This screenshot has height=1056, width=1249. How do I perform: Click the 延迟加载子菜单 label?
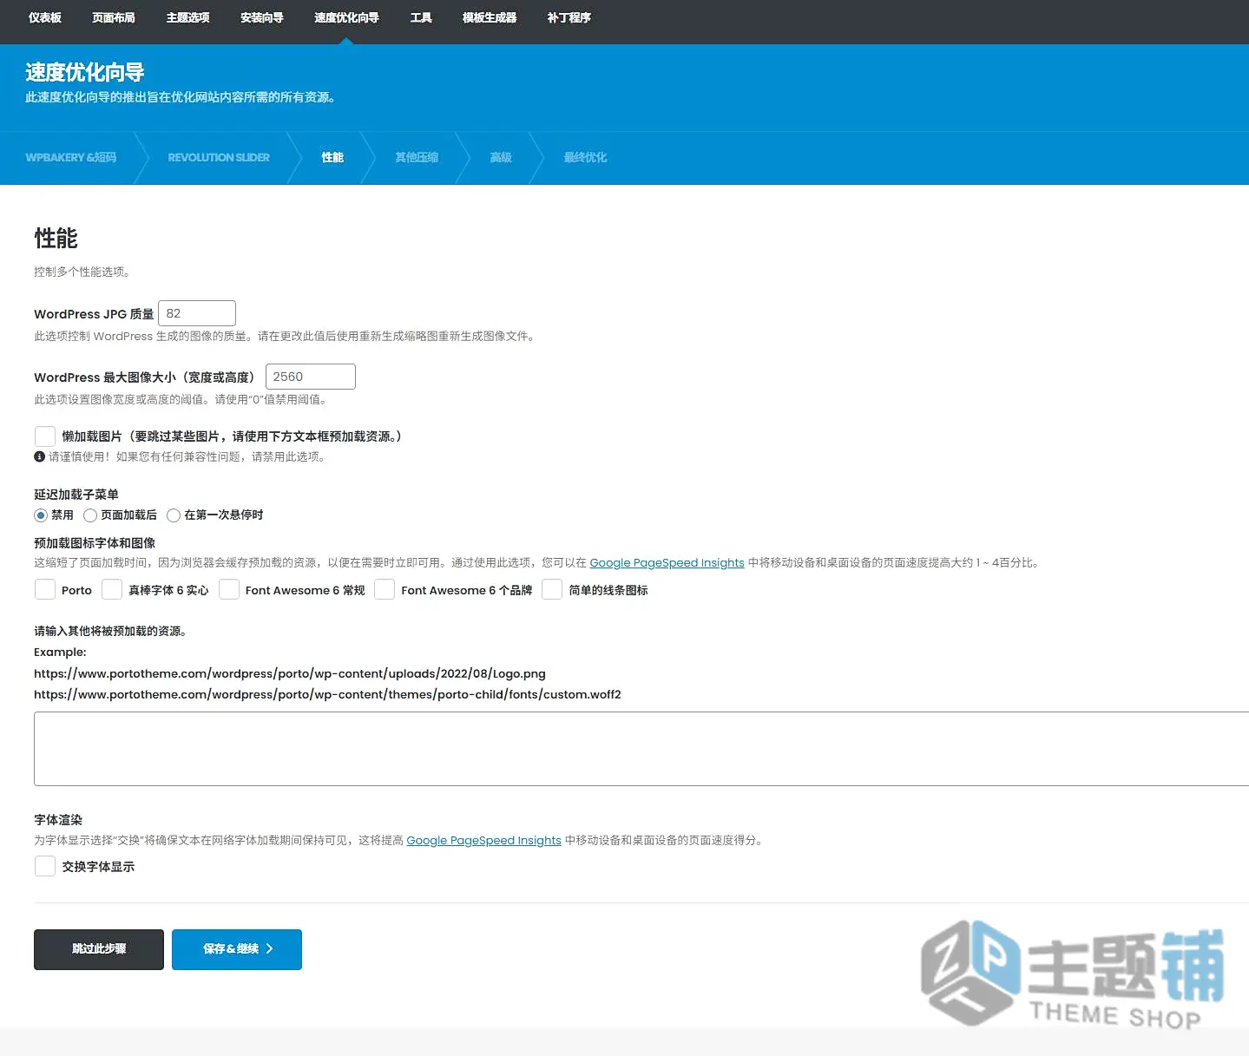(x=76, y=495)
